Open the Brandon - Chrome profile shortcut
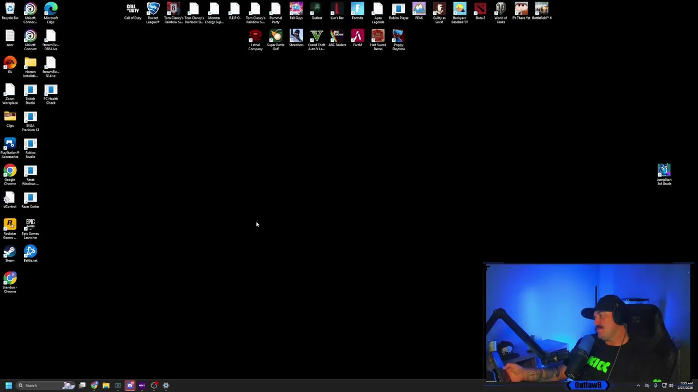Viewport: 698px width, 392px height. 10,283
